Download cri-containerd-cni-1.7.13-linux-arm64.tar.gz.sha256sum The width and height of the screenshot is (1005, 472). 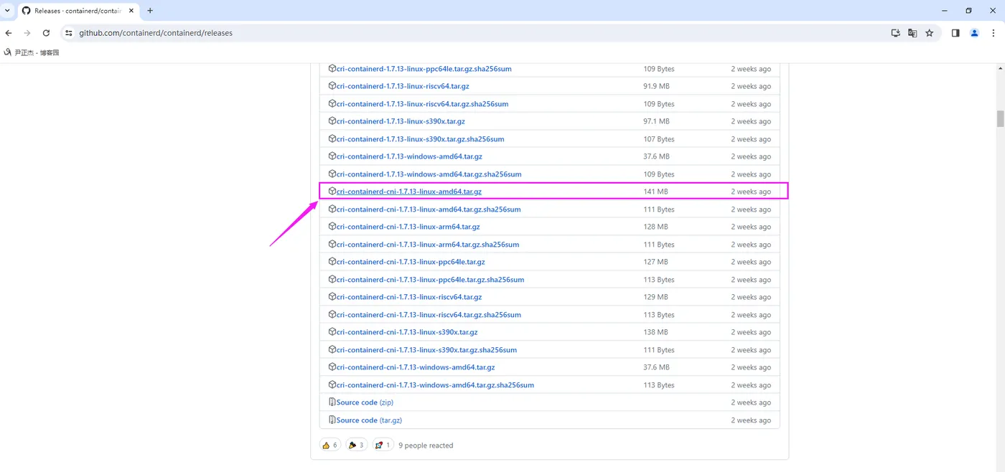(x=427, y=245)
